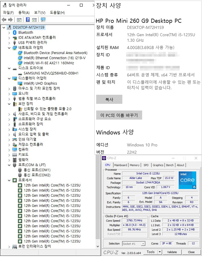Viewport: 202px width, 257px height.
Task: Collapse the 네트워크 어댑터 node
Action: point(9,48)
